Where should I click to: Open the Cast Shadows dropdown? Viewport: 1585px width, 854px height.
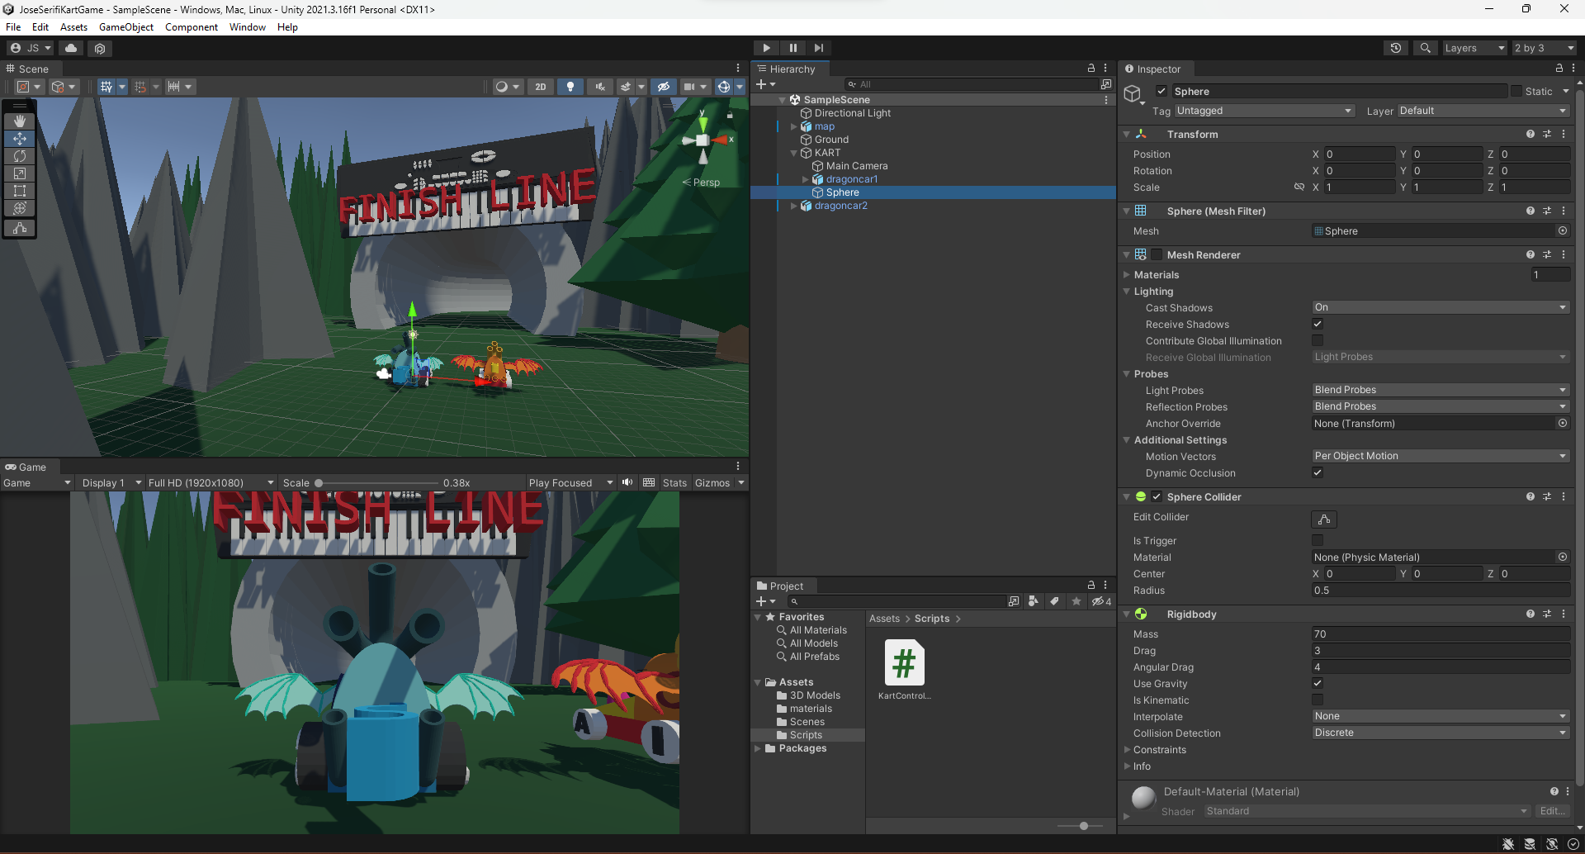[x=1441, y=307]
